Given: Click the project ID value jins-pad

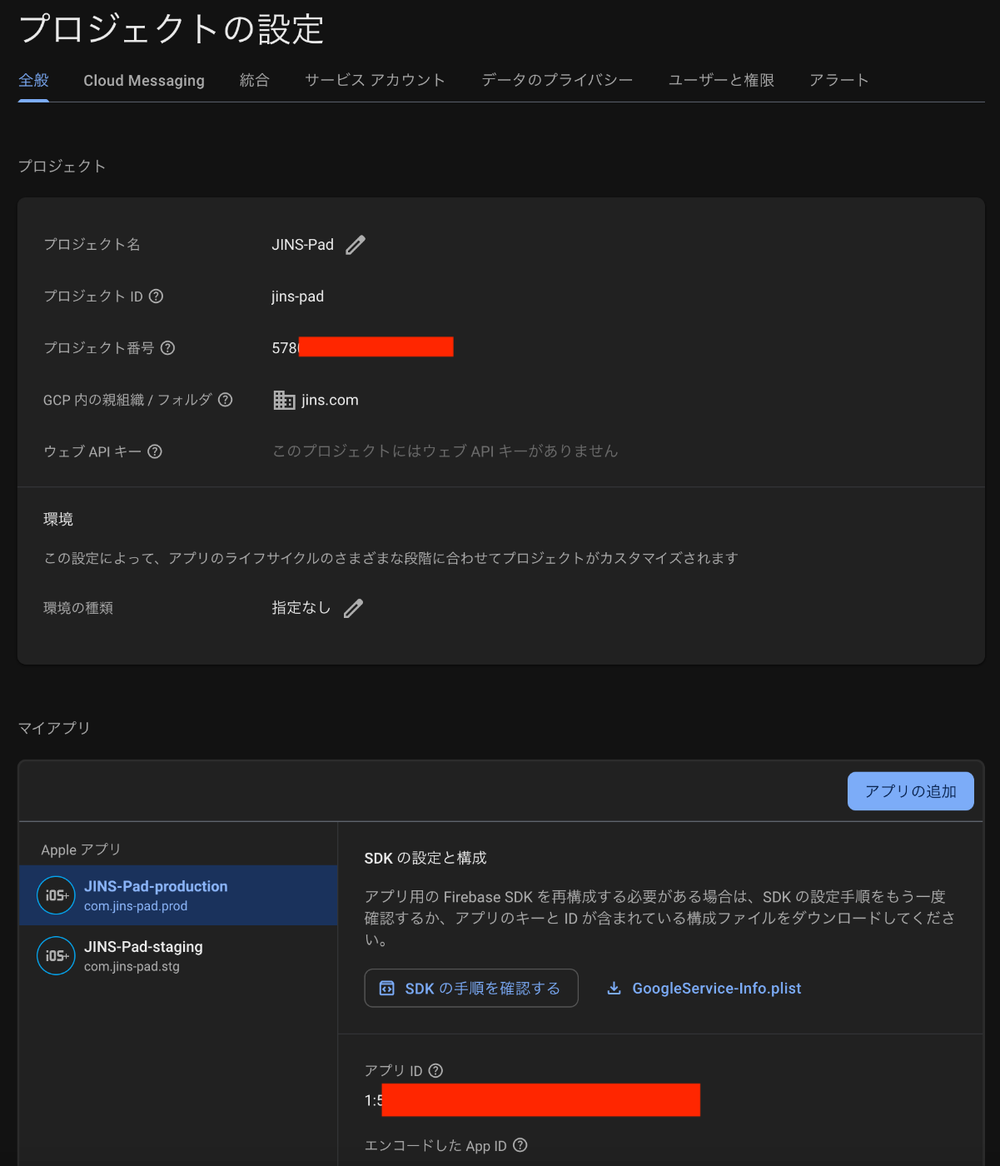Looking at the screenshot, I should pos(297,296).
